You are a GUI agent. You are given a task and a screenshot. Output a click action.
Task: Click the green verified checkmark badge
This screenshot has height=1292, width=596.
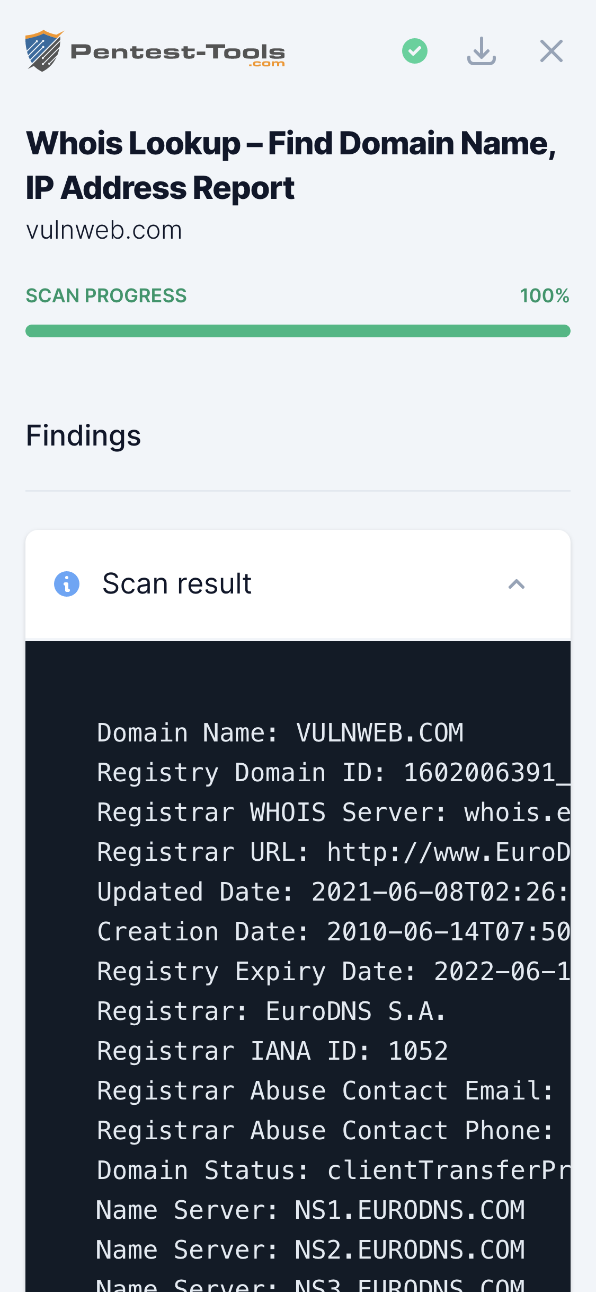click(x=415, y=50)
